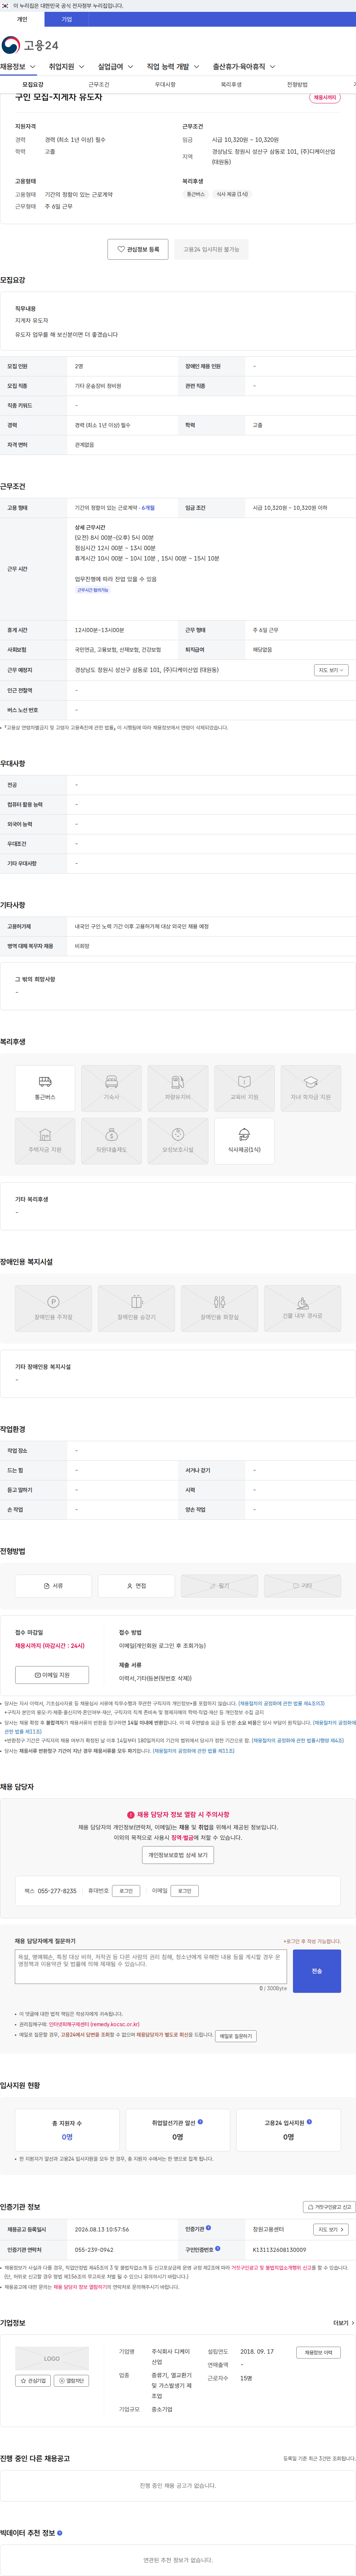Toggle 관심기업 favorite for the company
This screenshot has width=356, height=2576.
pos(33,2381)
